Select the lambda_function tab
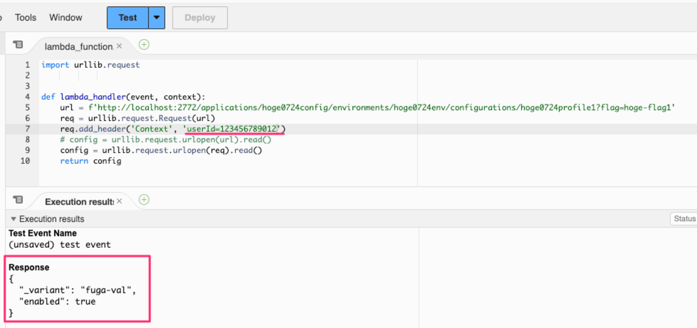This screenshot has width=697, height=328. point(79,46)
